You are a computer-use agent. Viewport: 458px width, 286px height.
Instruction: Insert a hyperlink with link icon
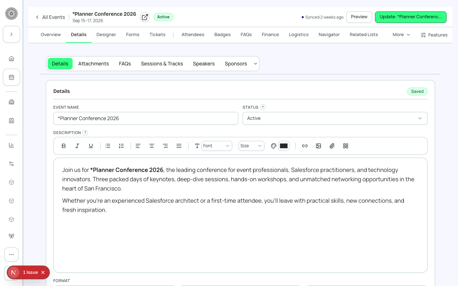[x=305, y=146]
